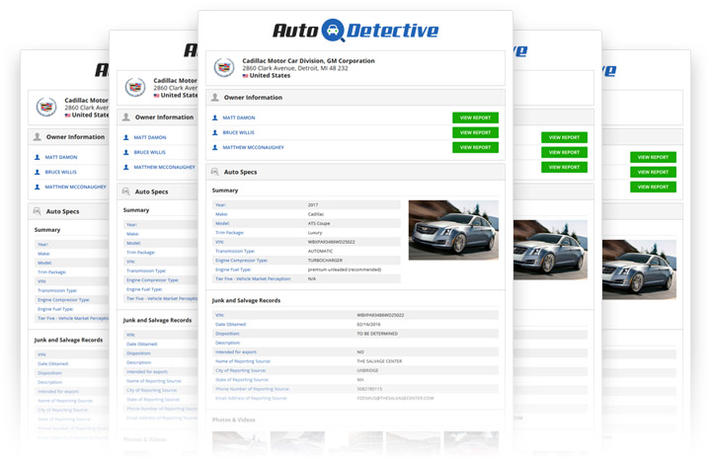Click Cadillac crest logo in far-left report page
The height and width of the screenshot is (458, 711).
click(46, 107)
